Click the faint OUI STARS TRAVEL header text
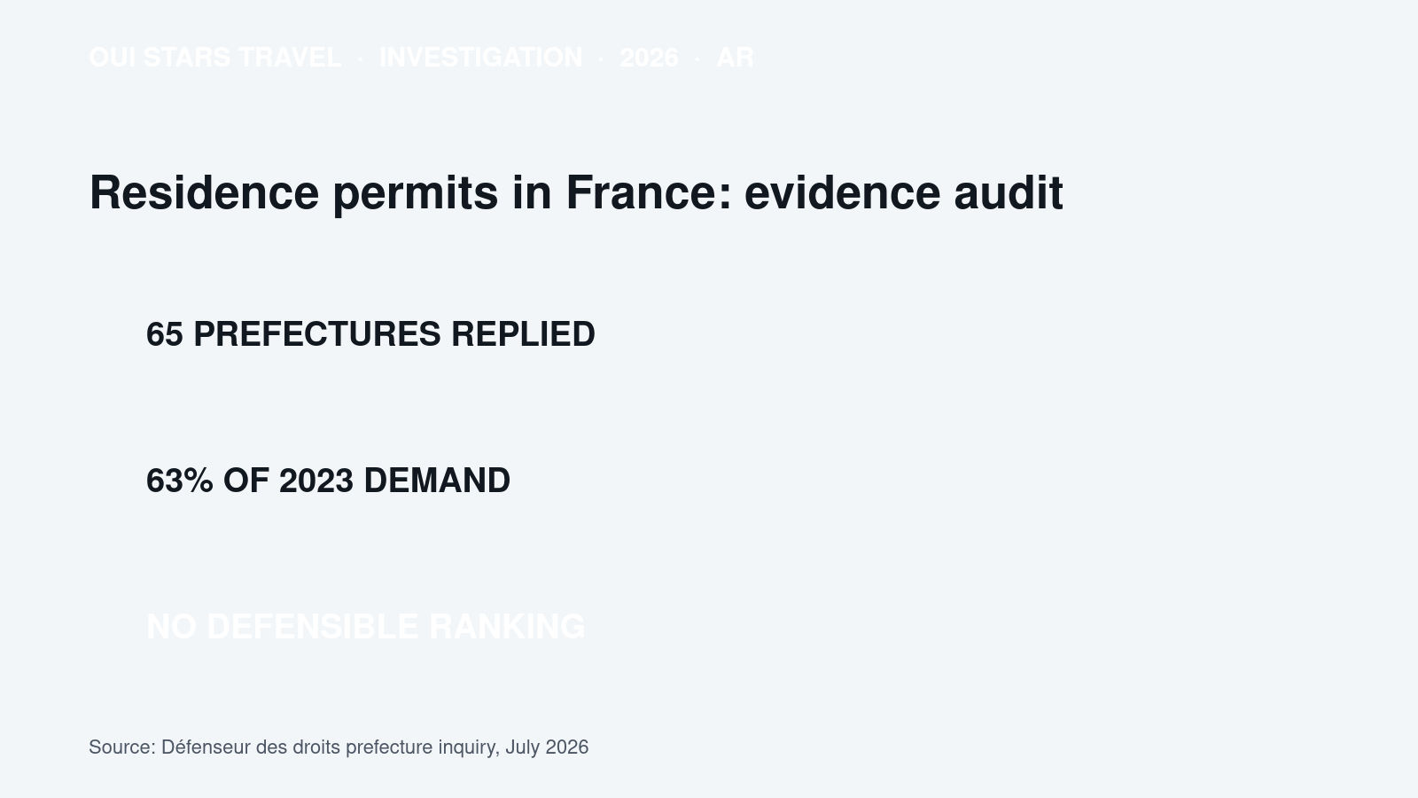 (214, 58)
